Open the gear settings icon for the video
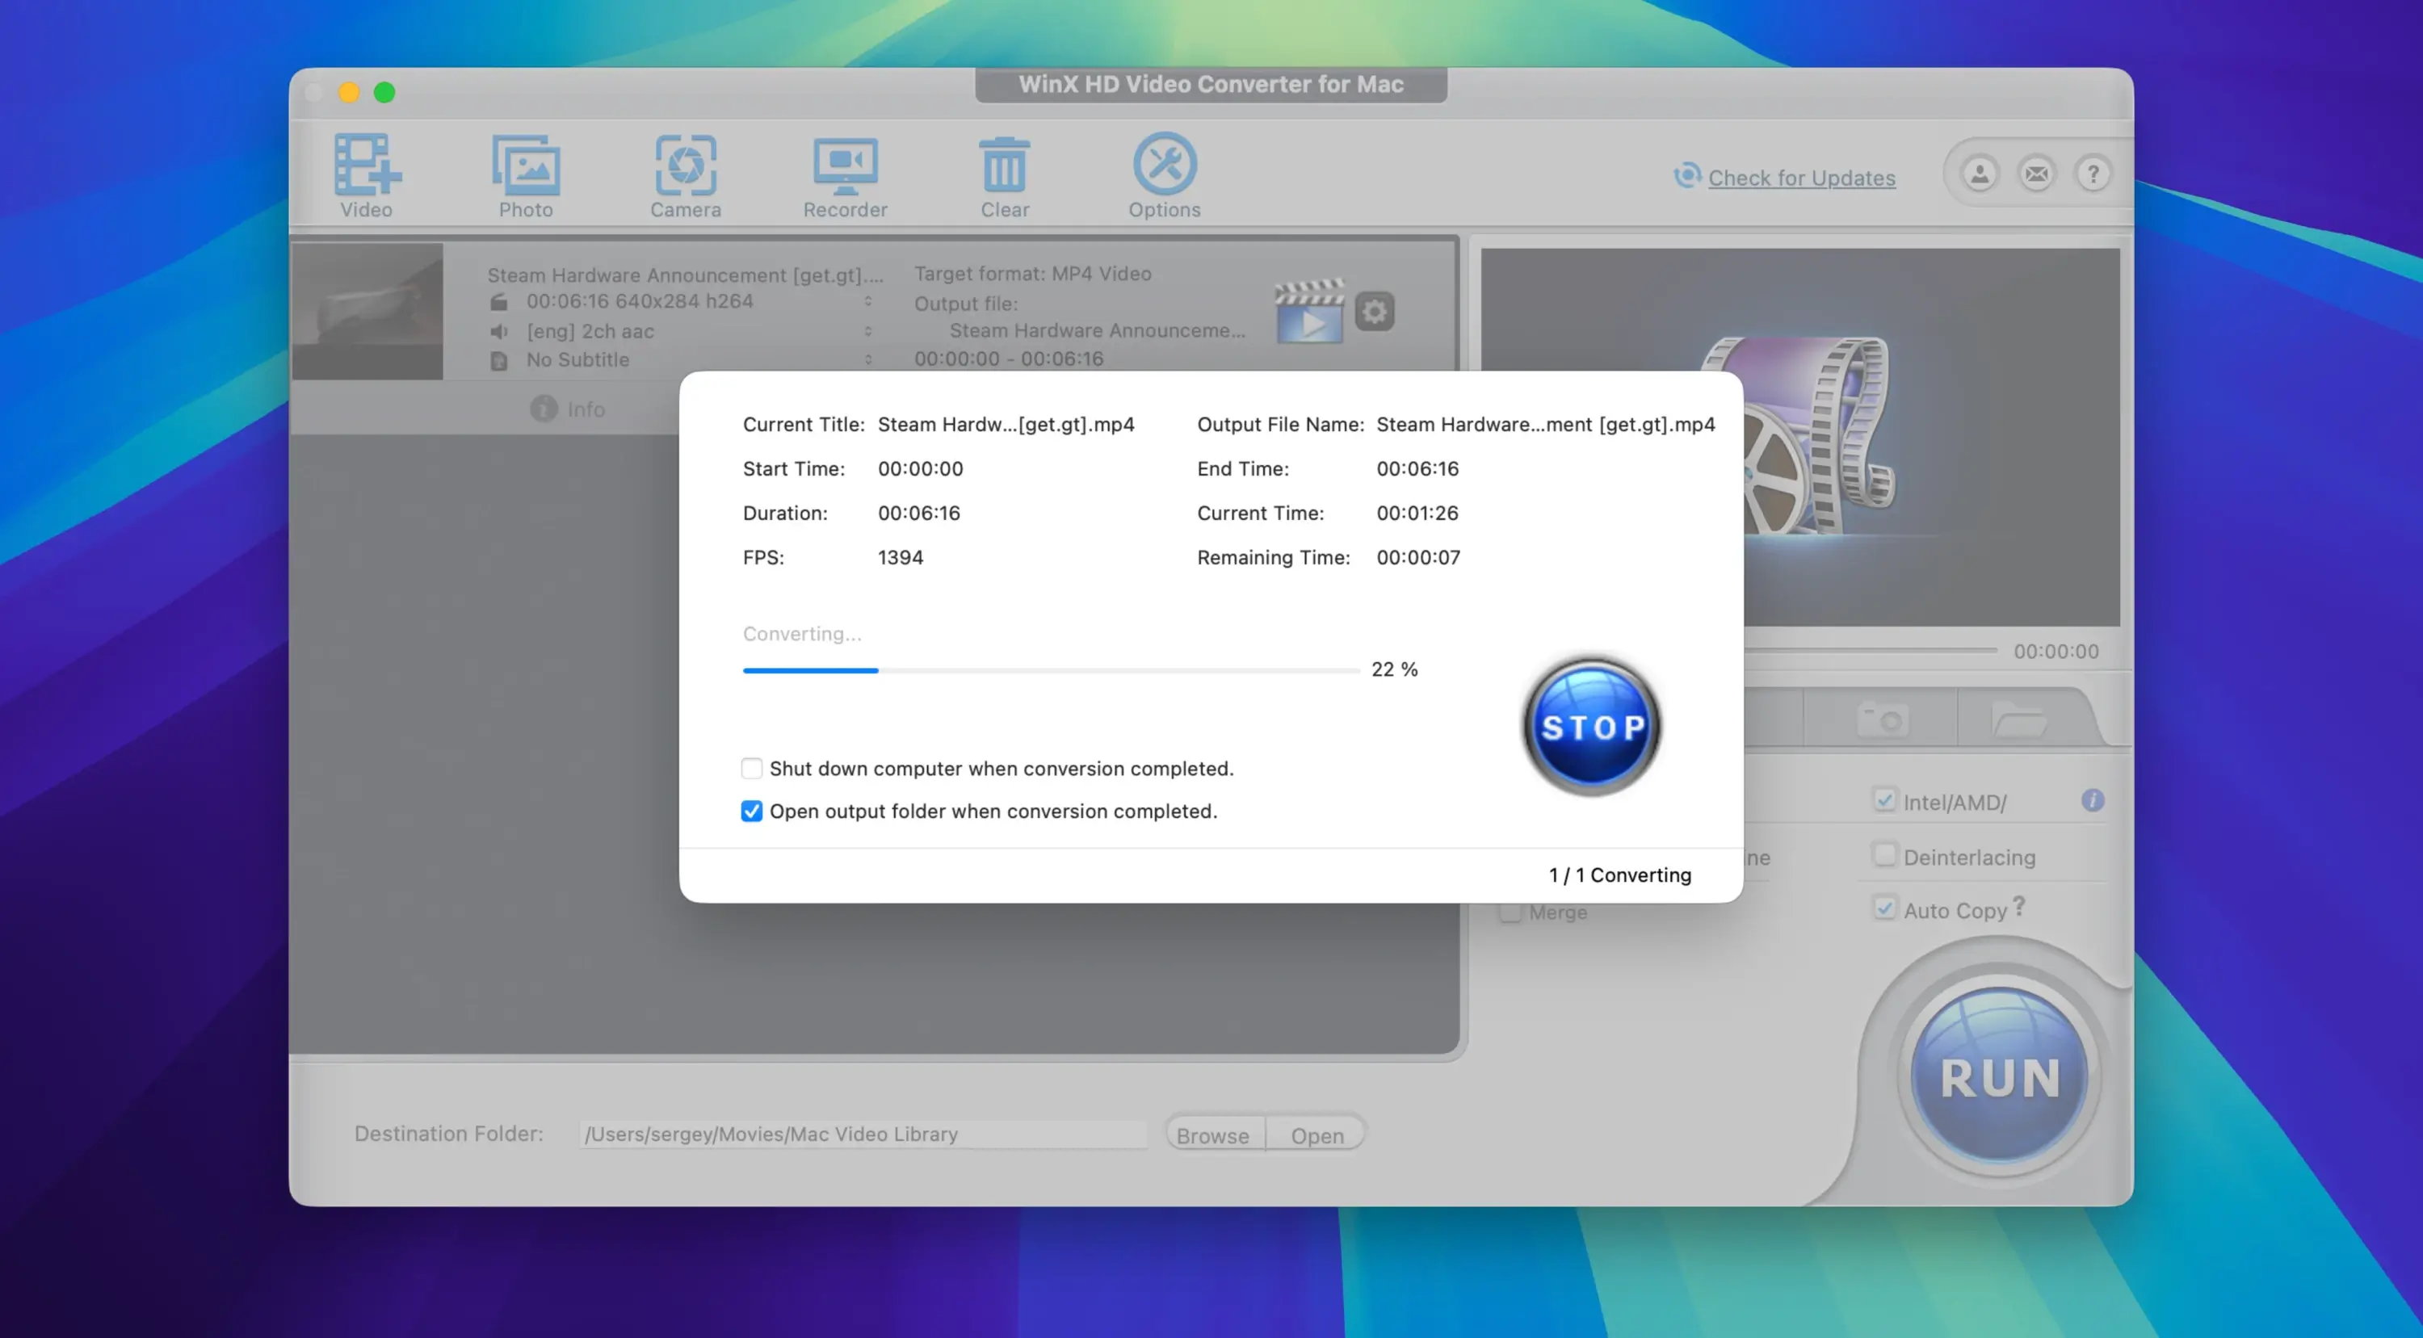 [x=1374, y=311]
